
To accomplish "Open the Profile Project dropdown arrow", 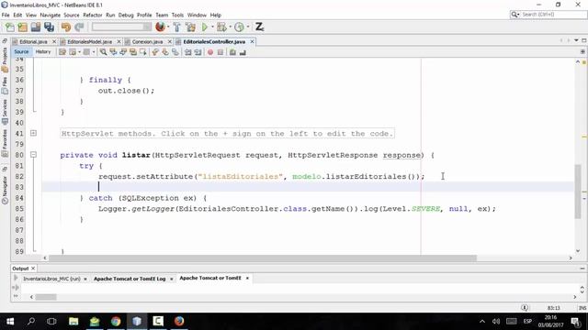I will (x=248, y=27).
